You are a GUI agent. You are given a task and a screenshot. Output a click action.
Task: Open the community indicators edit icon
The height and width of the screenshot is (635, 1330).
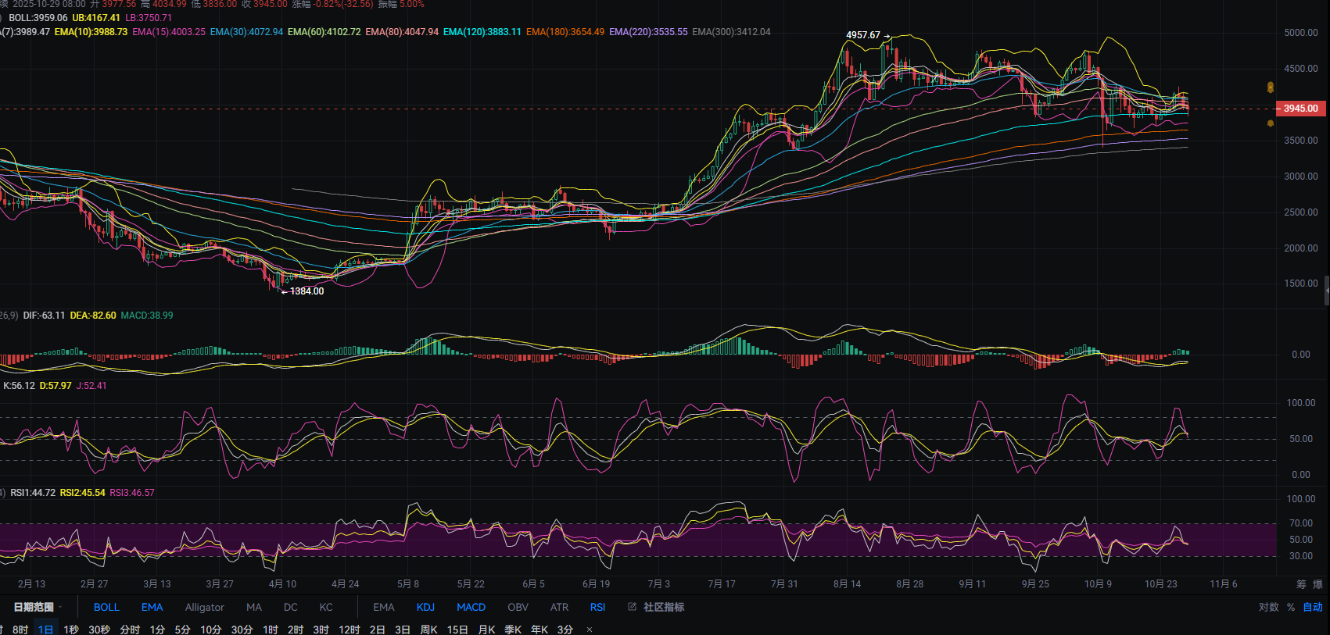pos(632,607)
